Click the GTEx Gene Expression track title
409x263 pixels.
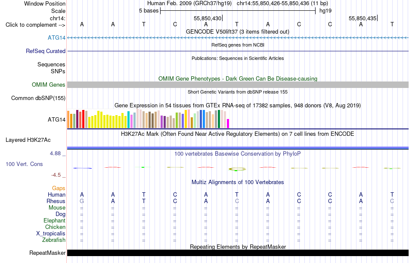[x=238, y=106]
